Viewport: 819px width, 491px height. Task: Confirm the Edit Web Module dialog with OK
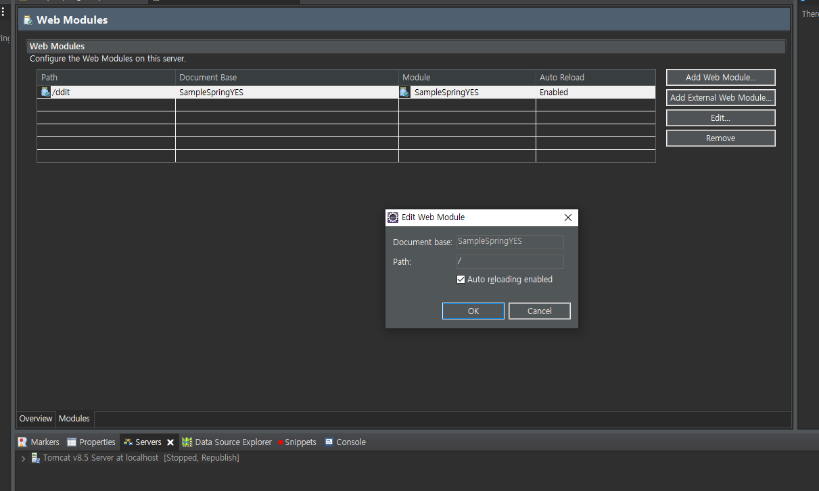click(473, 311)
